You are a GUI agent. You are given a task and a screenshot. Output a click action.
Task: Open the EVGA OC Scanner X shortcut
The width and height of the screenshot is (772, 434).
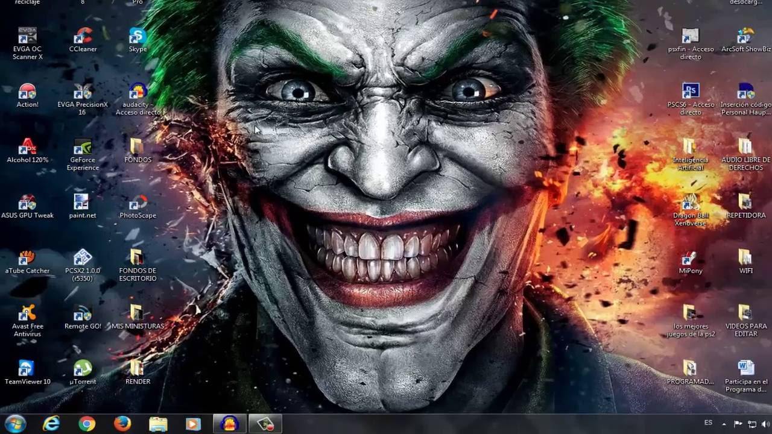[27, 43]
